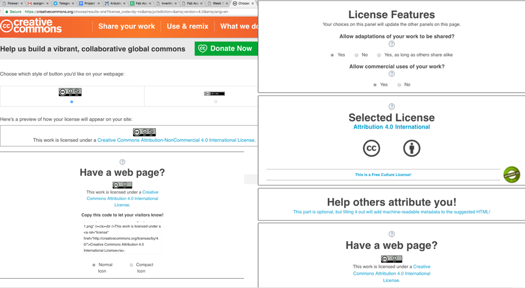
Task: Click CC BY badge in right 'Have a web page?' panel
Action: coord(392,259)
